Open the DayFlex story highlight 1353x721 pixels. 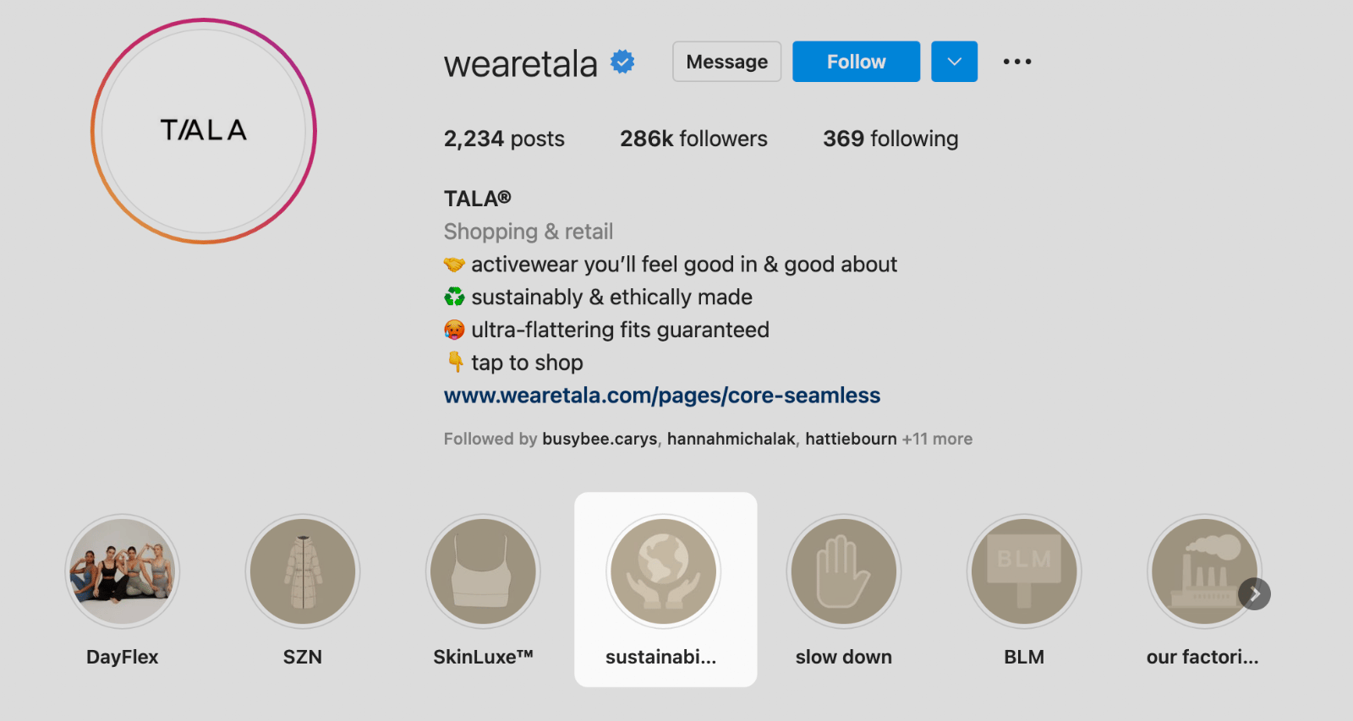[123, 571]
